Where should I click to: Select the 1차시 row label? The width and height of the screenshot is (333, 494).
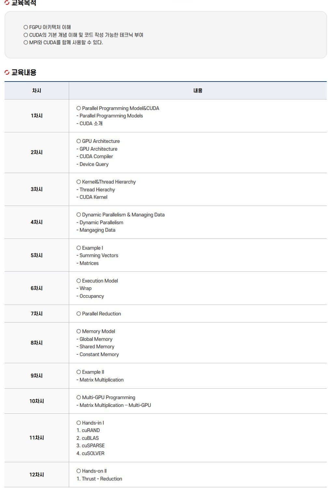pyautogui.click(x=36, y=116)
